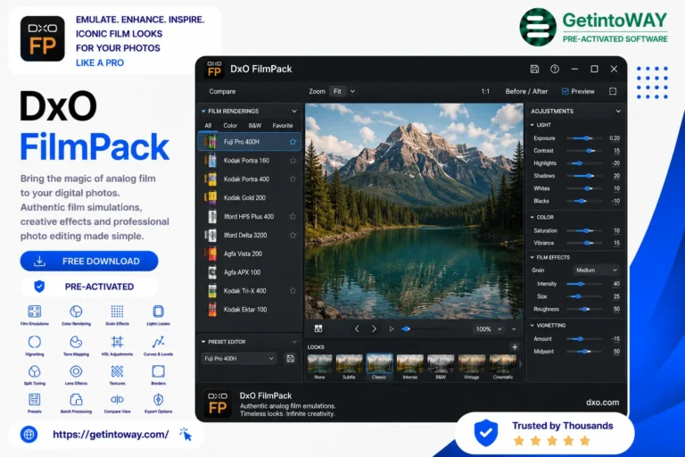Unfavorite Fuji Pro 400H star

[293, 142]
